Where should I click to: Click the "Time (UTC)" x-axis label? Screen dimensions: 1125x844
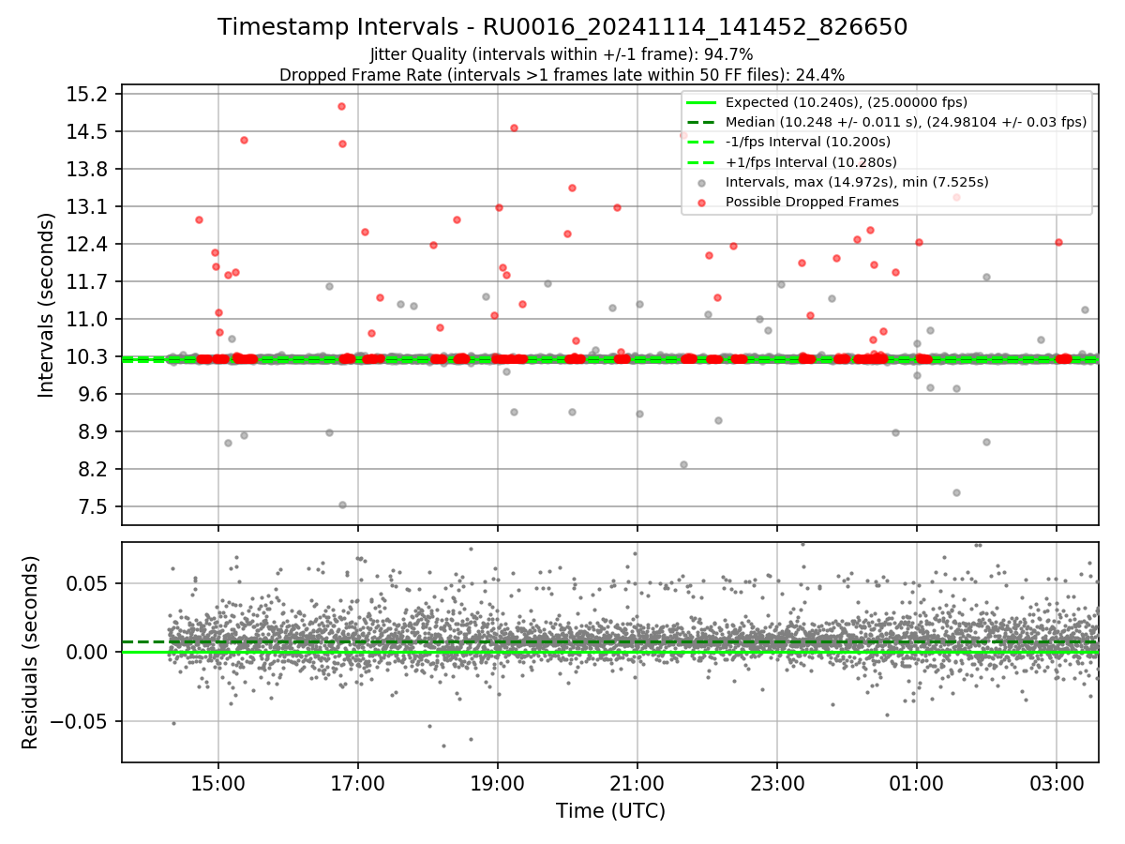coord(610,811)
